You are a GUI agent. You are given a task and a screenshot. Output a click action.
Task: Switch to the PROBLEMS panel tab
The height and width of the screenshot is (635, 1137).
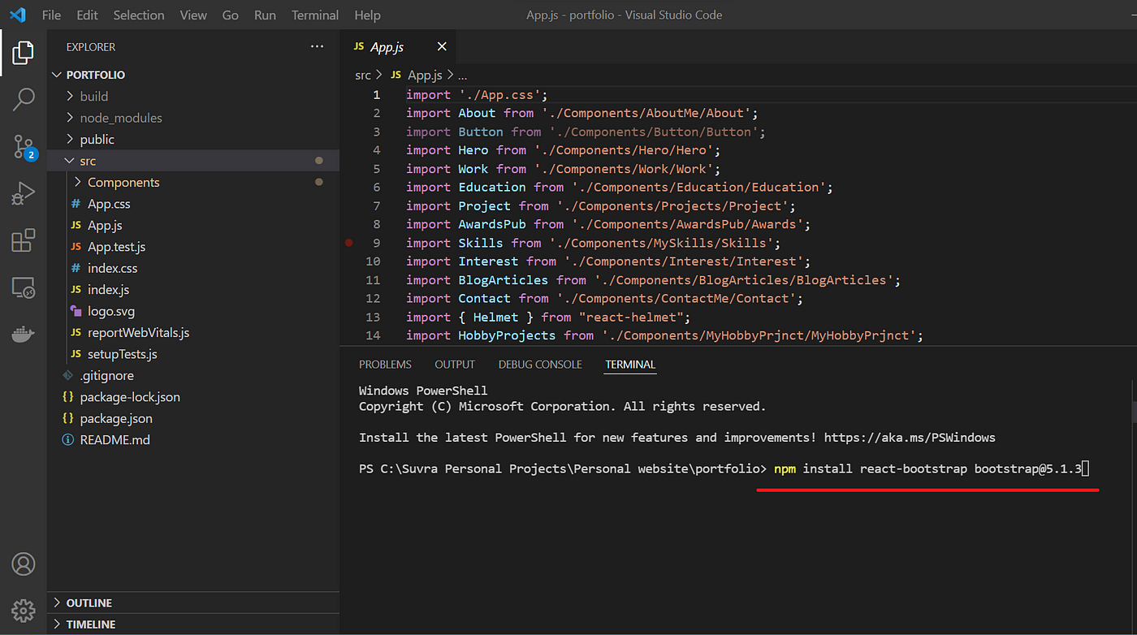point(385,365)
